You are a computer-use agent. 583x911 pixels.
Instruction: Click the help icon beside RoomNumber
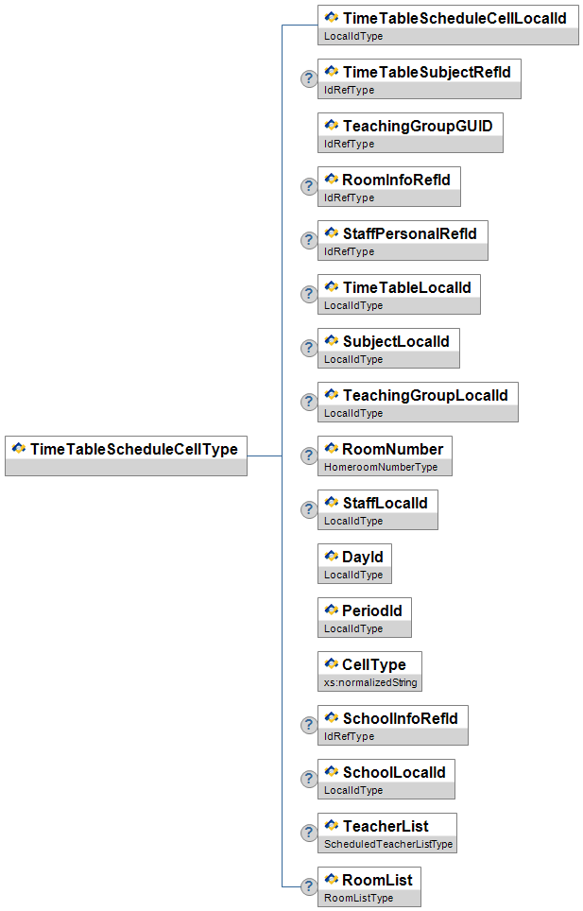[308, 456]
